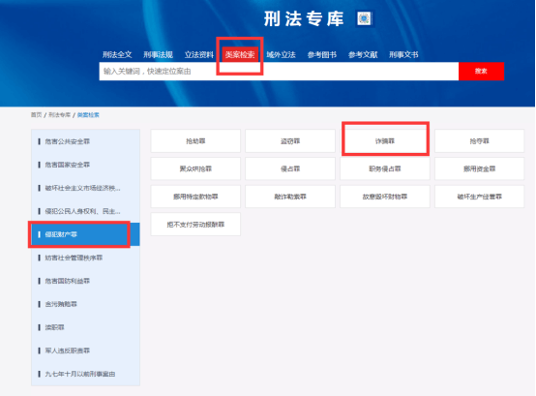
Task: Open the 诈骗罪 case category
Action: click(385, 141)
